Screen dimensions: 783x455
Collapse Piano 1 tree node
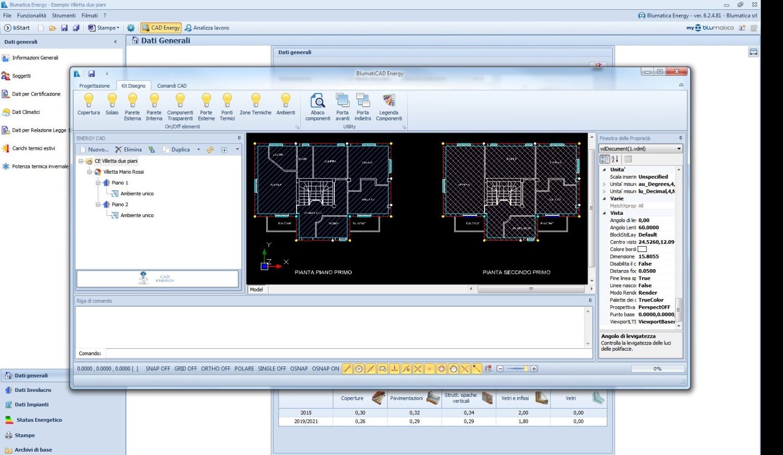[98, 182]
